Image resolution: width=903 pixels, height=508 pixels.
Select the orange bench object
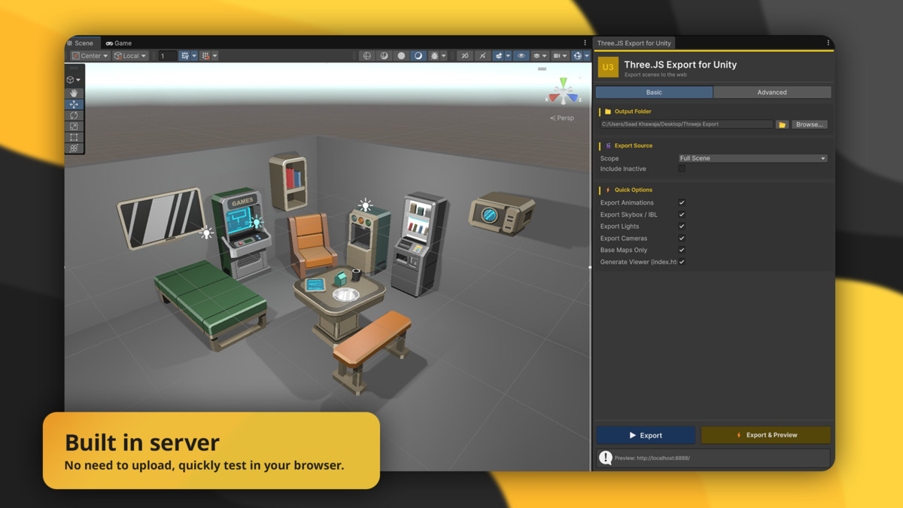(x=372, y=351)
